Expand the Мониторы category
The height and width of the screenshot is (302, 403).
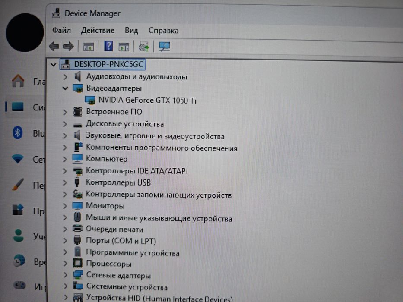click(x=65, y=205)
